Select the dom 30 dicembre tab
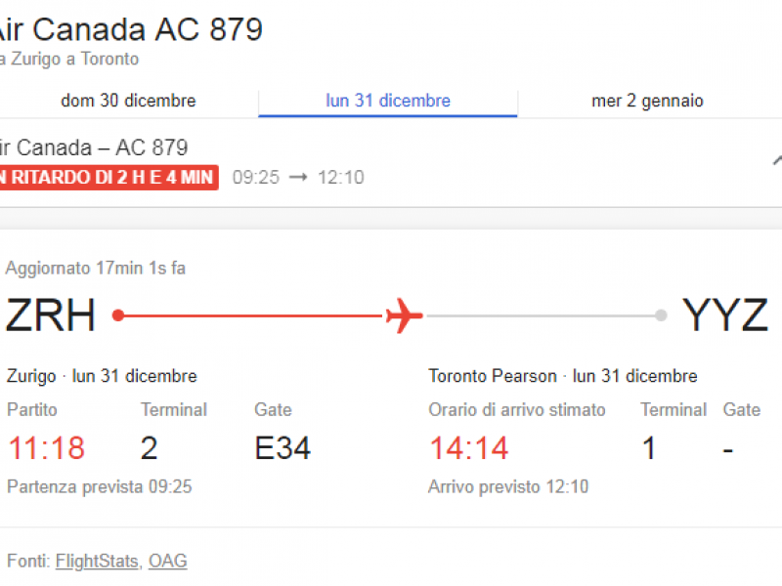The image size is (782, 586). (129, 101)
